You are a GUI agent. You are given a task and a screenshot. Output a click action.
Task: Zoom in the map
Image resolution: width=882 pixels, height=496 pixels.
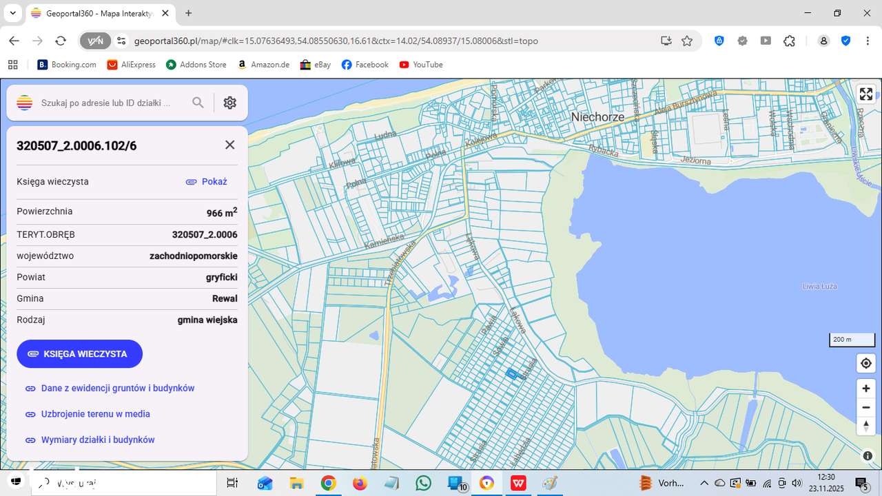[x=865, y=389]
